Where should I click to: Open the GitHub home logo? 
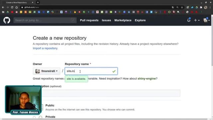click(x=7, y=20)
